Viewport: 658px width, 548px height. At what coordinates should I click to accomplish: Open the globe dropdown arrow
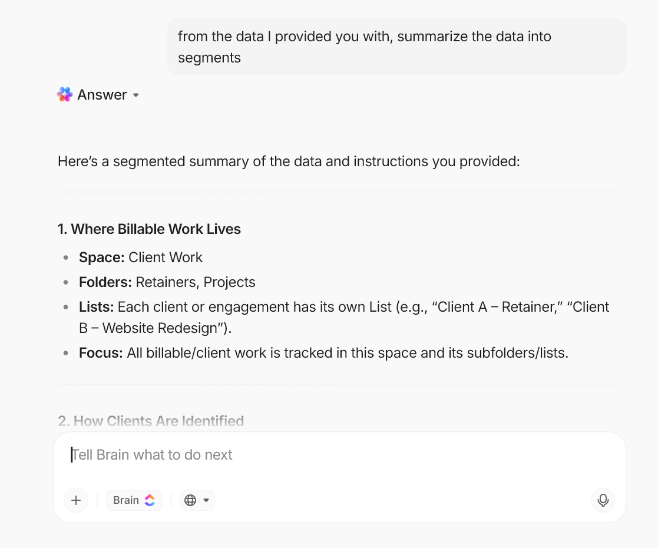[206, 500]
